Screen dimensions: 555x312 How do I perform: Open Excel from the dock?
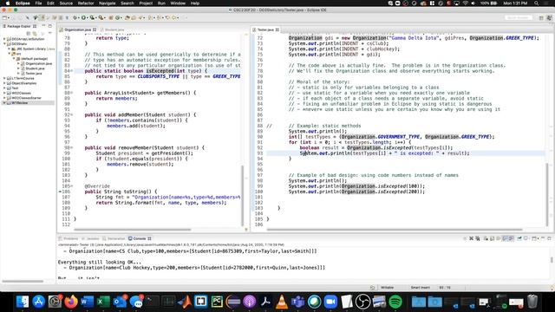(x=103, y=302)
